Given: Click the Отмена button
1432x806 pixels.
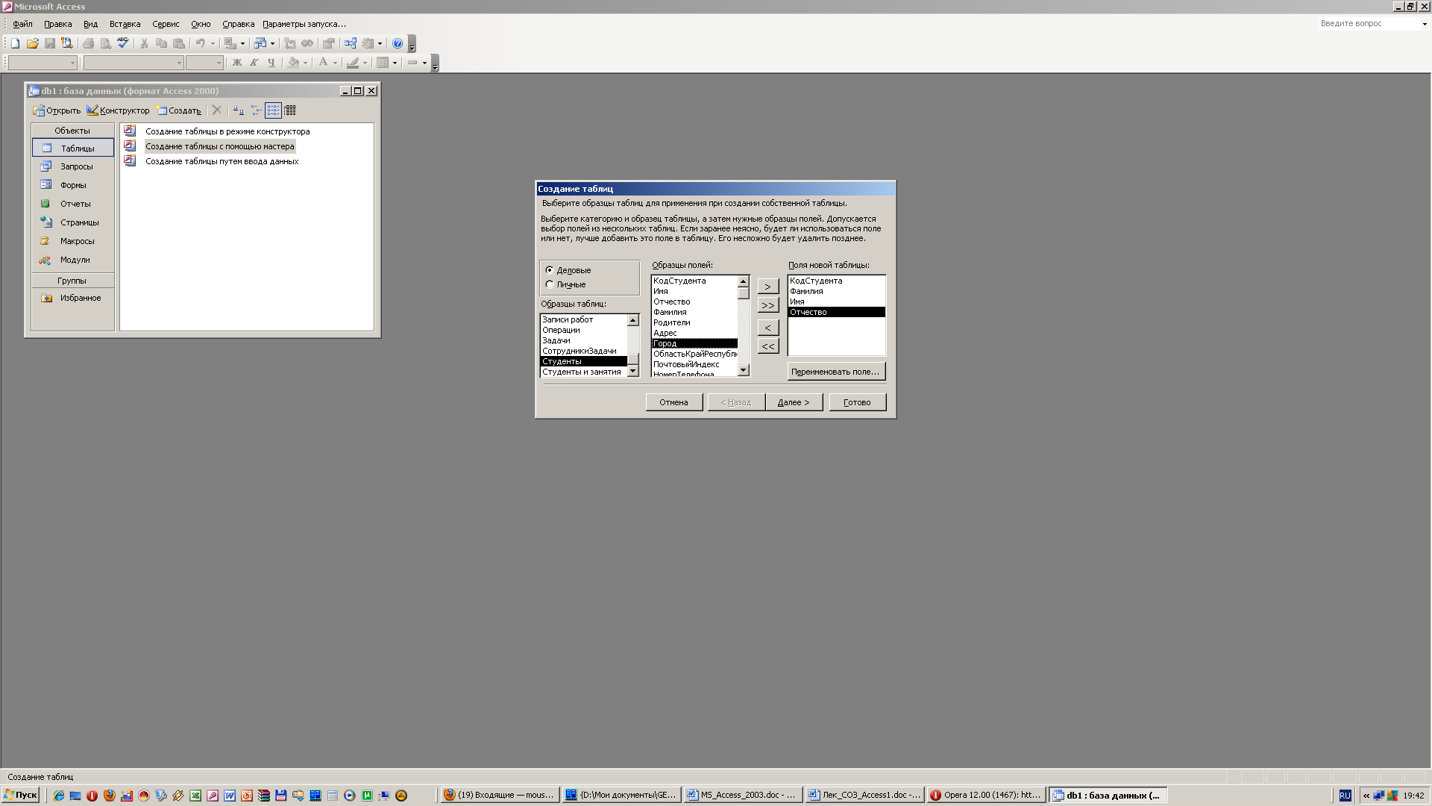Looking at the screenshot, I should pyautogui.click(x=673, y=402).
